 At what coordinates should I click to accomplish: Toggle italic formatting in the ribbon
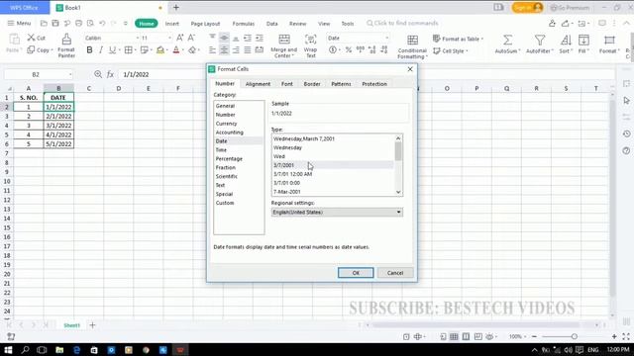[x=101, y=50]
